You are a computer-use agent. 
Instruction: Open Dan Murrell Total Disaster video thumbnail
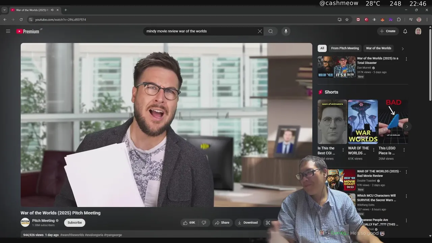coord(336,67)
